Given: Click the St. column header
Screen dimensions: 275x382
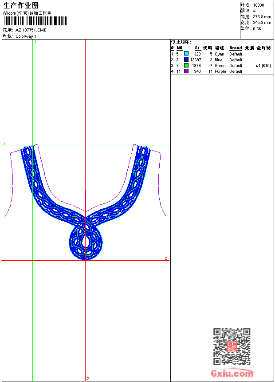Looking at the screenshot, I should (197, 48).
